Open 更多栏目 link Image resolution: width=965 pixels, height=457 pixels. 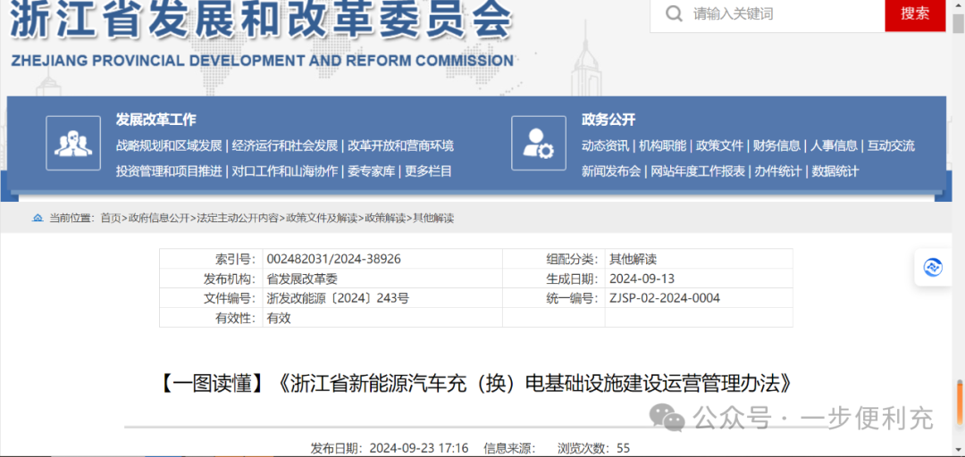pos(428,171)
